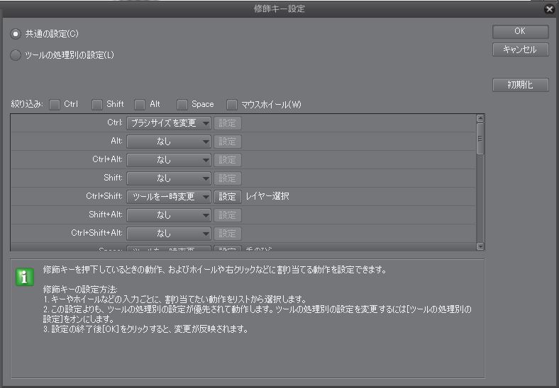Toggle the Alt filter checkbox

point(140,105)
